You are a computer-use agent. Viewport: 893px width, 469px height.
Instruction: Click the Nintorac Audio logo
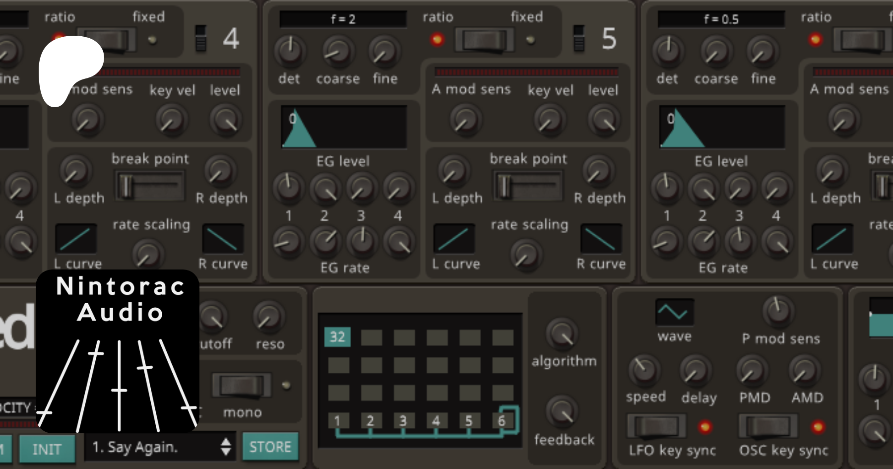tap(118, 351)
